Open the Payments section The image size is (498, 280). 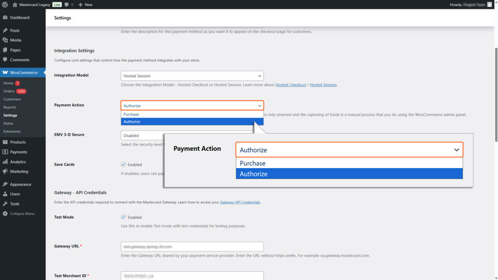[x=18, y=151]
